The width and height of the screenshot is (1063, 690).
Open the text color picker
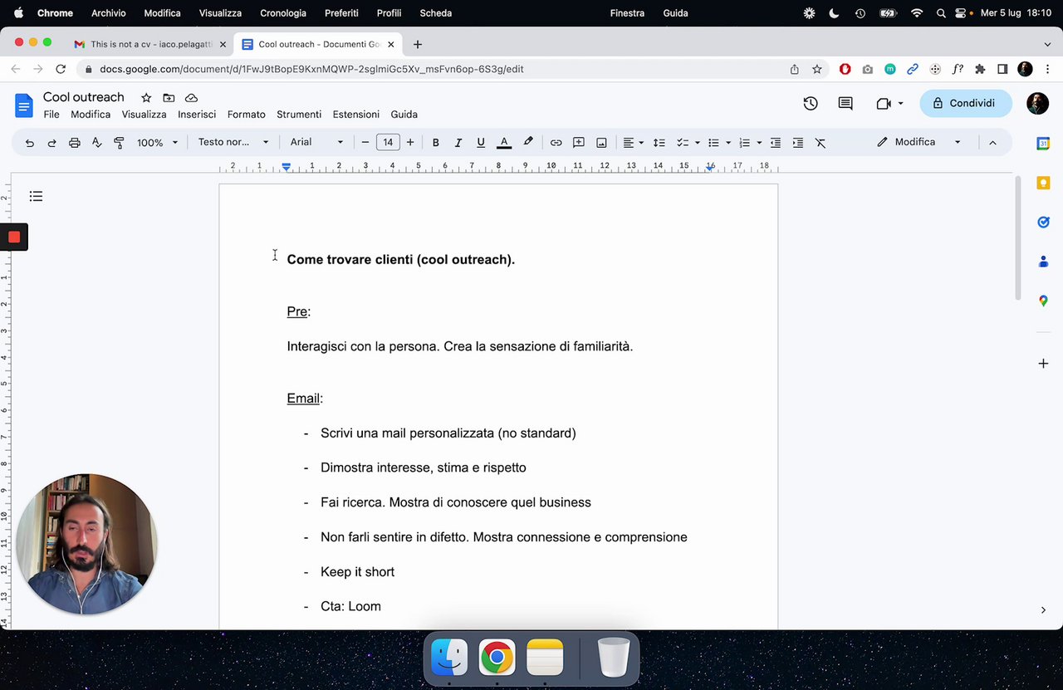point(503,143)
